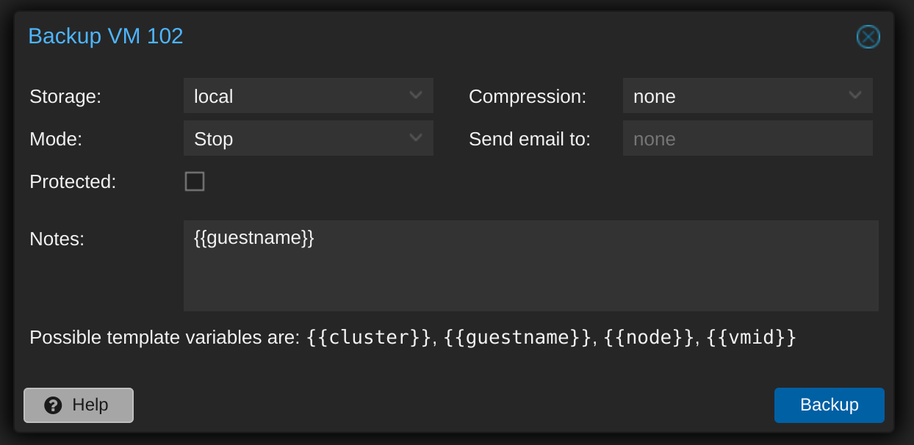Click inside the Notes text area
This screenshot has height=445, width=914.
point(531,266)
